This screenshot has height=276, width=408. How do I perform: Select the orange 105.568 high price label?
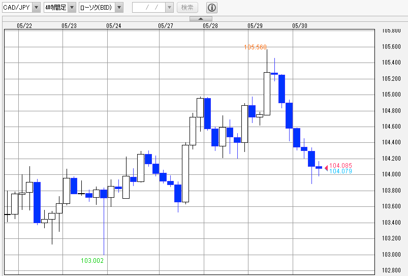pos(255,47)
